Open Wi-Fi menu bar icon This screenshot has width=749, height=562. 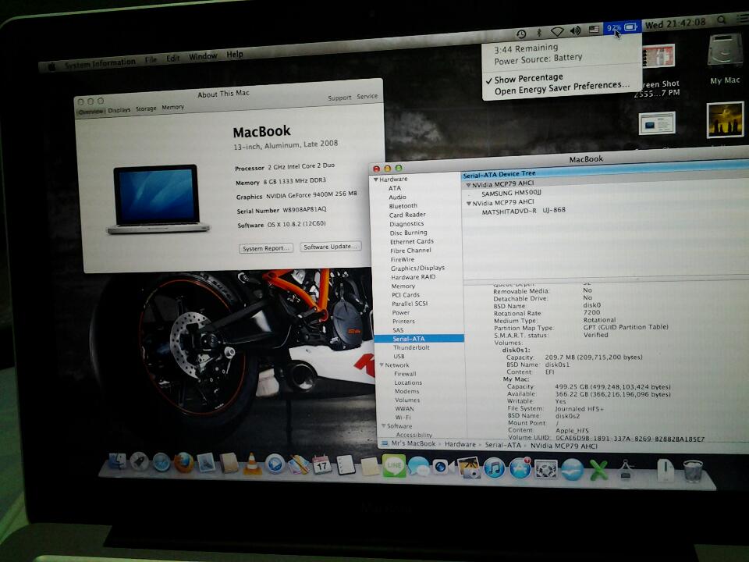pyautogui.click(x=557, y=31)
